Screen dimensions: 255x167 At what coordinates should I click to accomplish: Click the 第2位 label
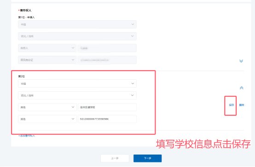point(22,76)
